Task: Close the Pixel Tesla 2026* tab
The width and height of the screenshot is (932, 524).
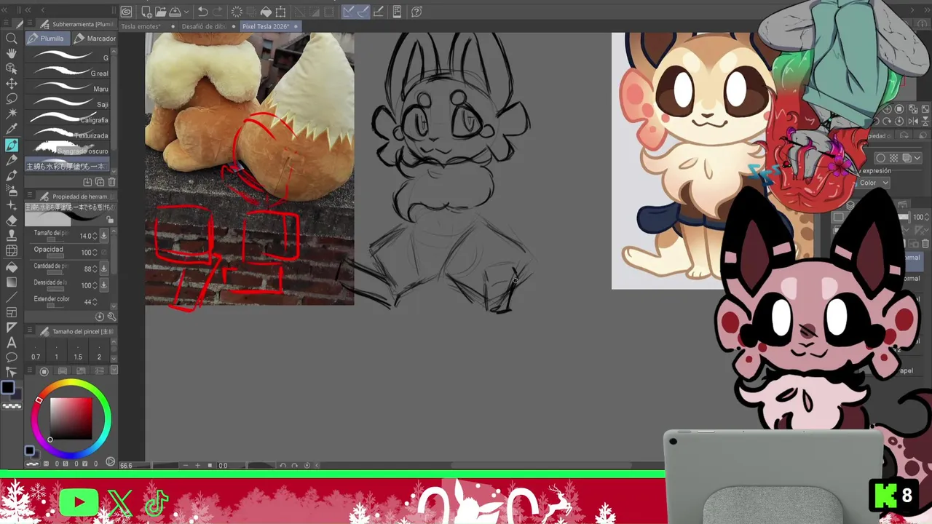Action: coord(296,26)
